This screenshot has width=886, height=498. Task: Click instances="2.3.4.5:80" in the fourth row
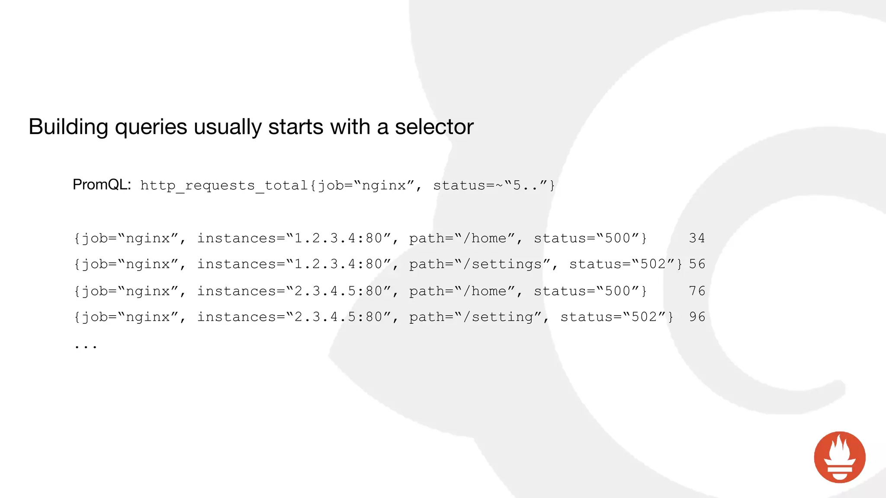(x=295, y=317)
